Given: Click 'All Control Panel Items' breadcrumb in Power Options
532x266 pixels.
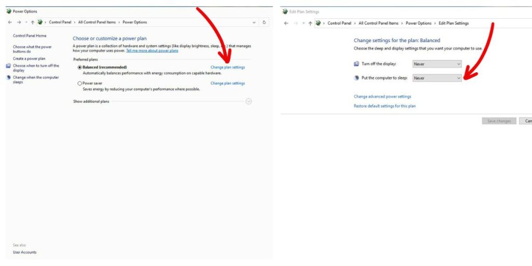Looking at the screenshot, I should click(x=97, y=22).
